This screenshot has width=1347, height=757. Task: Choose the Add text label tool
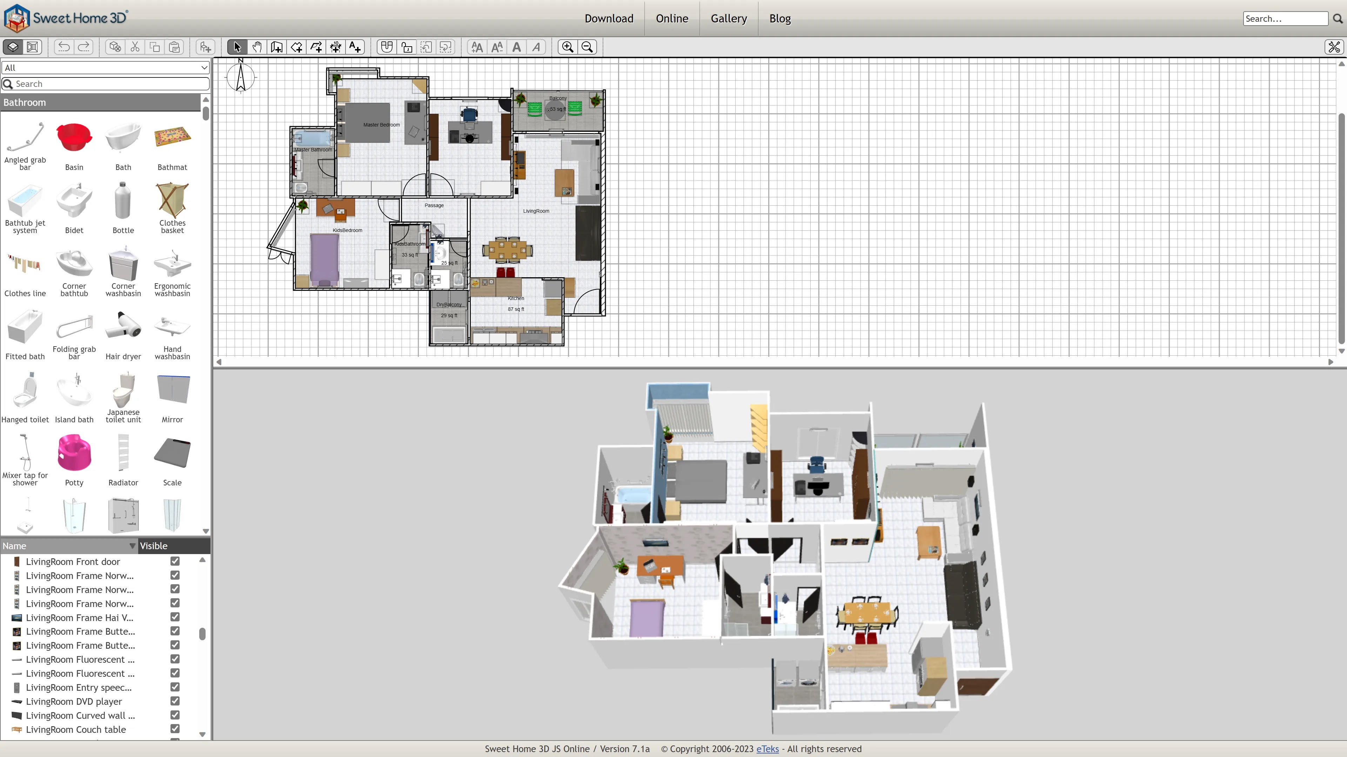click(355, 47)
